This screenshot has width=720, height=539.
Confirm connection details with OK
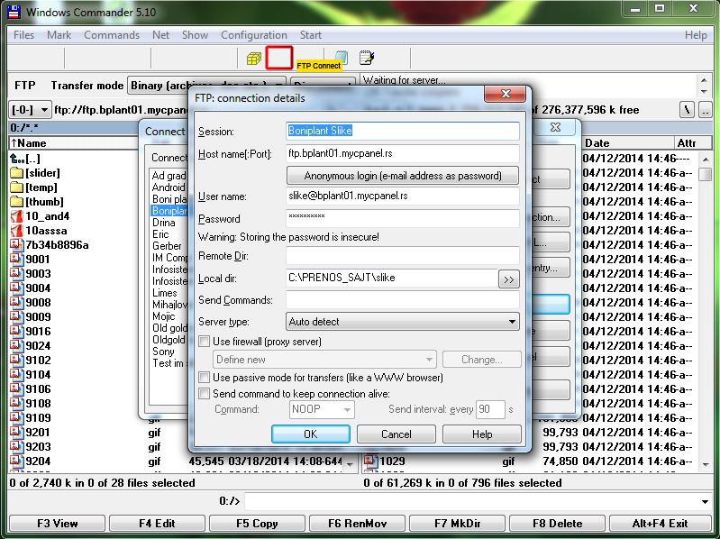(x=310, y=434)
